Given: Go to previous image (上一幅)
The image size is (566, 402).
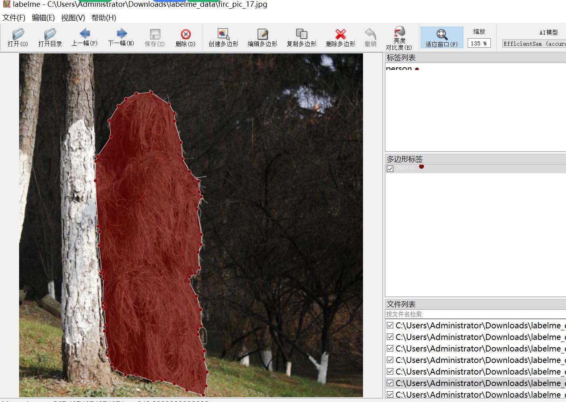Looking at the screenshot, I should pos(84,37).
